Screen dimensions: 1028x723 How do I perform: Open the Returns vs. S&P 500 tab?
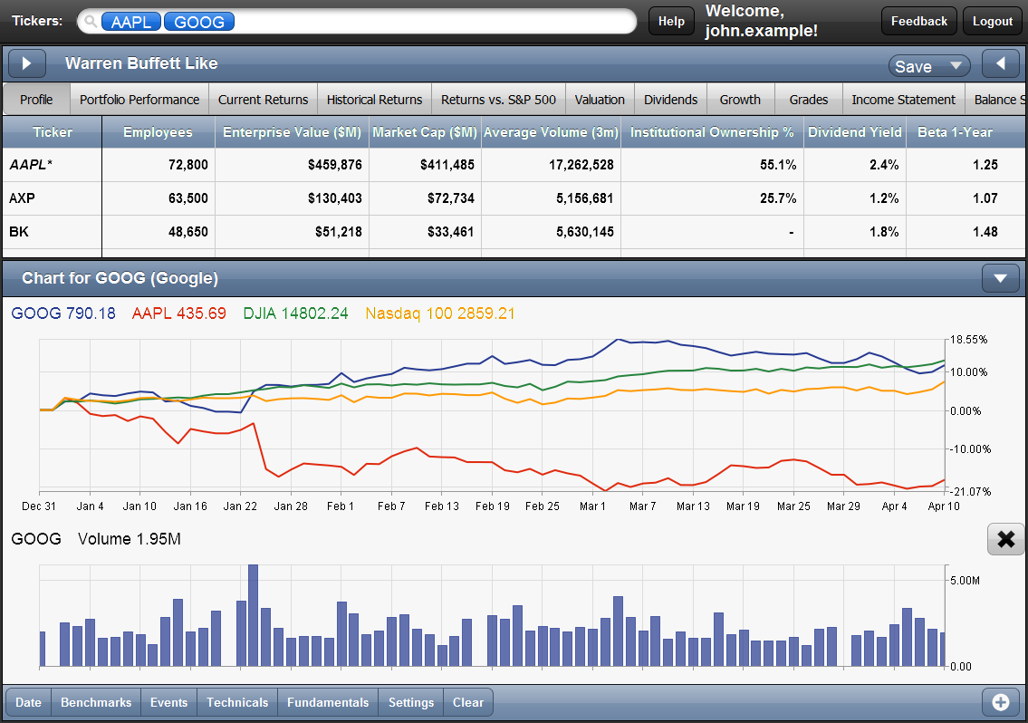point(498,100)
